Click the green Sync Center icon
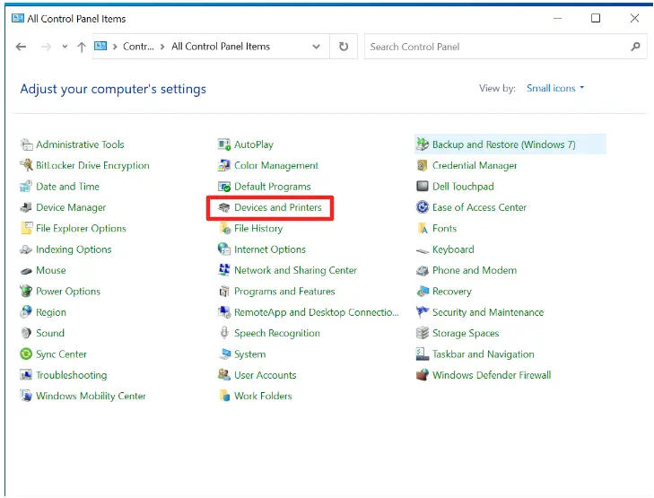The image size is (654, 498). pos(26,354)
